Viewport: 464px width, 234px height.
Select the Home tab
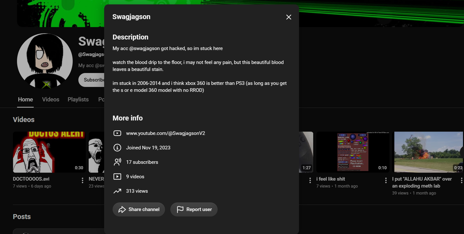click(26, 99)
